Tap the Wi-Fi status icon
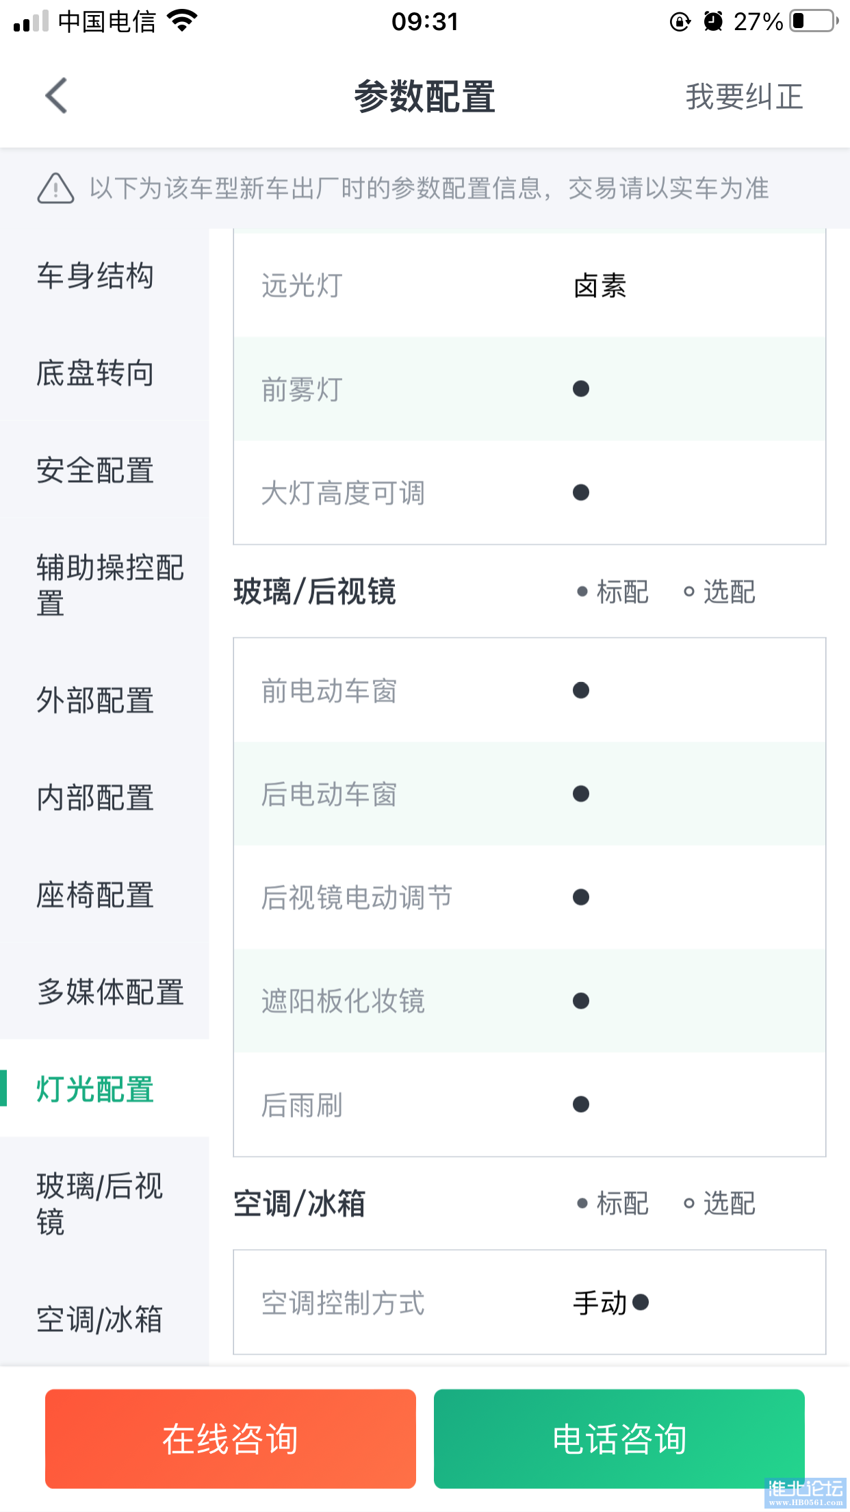The width and height of the screenshot is (850, 1512). coord(182,21)
